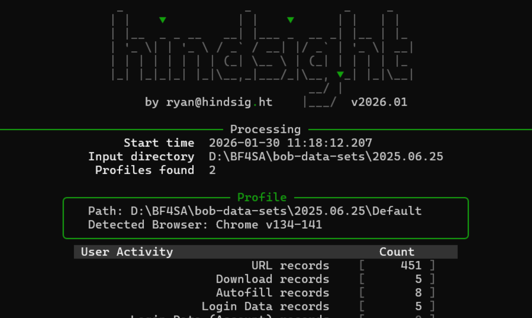Toggle the Login Data records entry

coord(266,306)
